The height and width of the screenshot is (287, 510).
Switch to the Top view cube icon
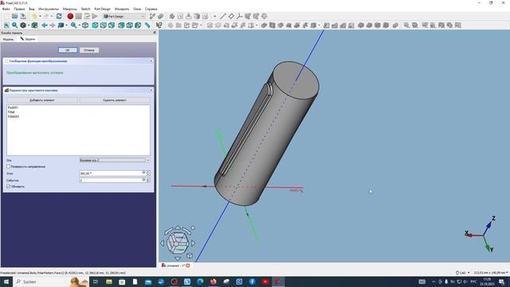click(103, 26)
